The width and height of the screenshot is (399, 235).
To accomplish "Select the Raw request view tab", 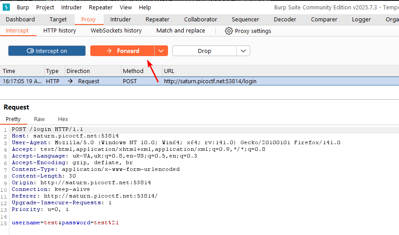I will pos(39,119).
